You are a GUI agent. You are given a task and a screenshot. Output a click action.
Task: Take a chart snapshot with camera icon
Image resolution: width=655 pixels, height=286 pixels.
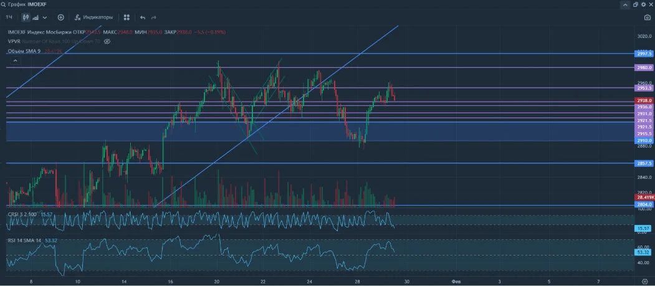click(x=647, y=17)
